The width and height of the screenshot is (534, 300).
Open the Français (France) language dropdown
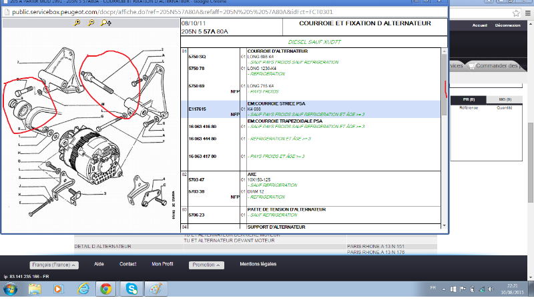(x=54, y=265)
